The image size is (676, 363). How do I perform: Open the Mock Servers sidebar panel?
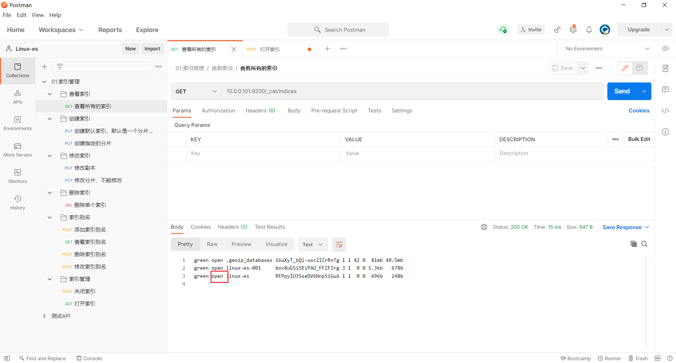click(x=18, y=150)
